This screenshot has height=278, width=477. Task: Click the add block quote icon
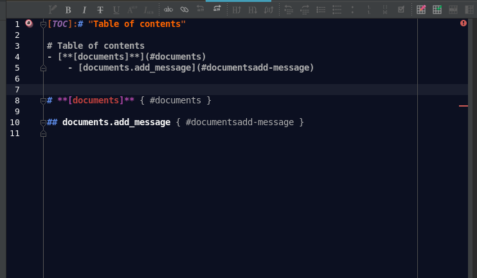[217, 9]
